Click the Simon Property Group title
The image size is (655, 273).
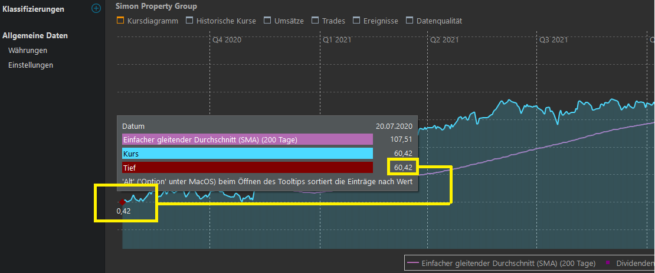(x=156, y=6)
